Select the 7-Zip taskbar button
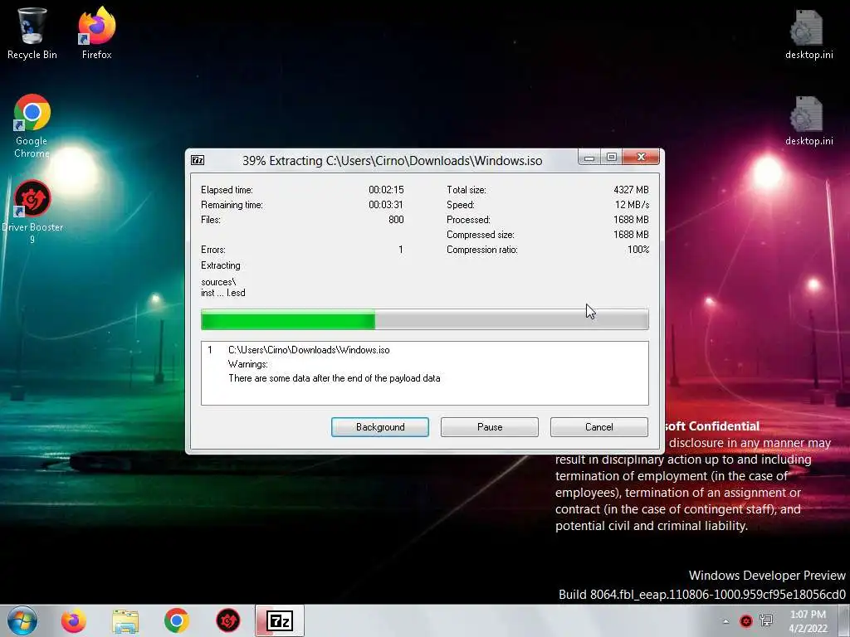 tap(280, 620)
